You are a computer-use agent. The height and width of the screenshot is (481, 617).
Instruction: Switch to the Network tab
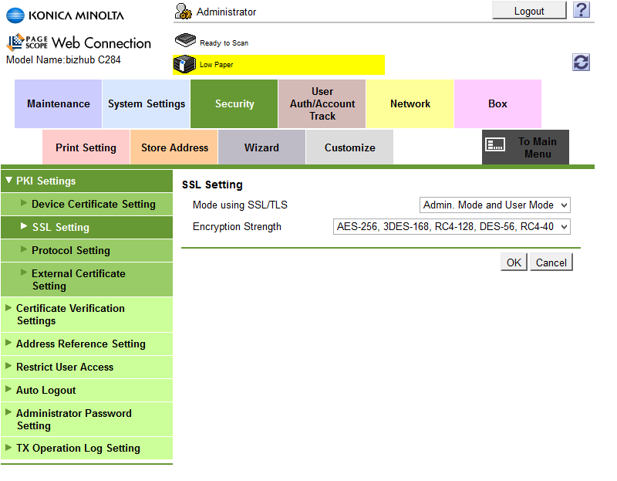tap(410, 103)
